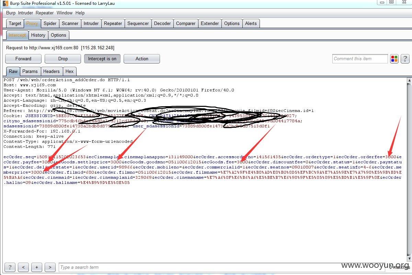Click the Accept-Encoding header line
The width and height of the screenshot is (412, 275).
coord(45,105)
